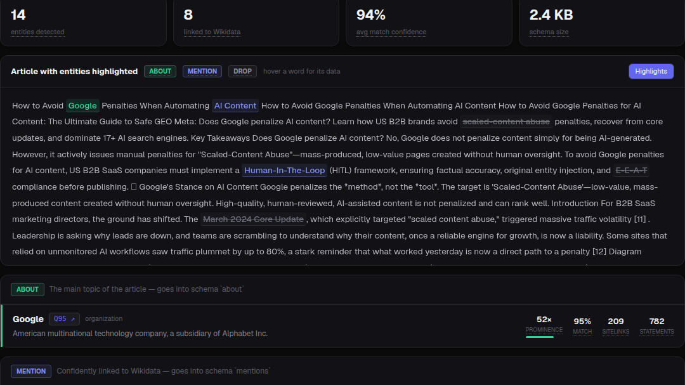Click the struck-through scaled-content abuse entity
The height and width of the screenshot is (385, 685).
(506, 122)
